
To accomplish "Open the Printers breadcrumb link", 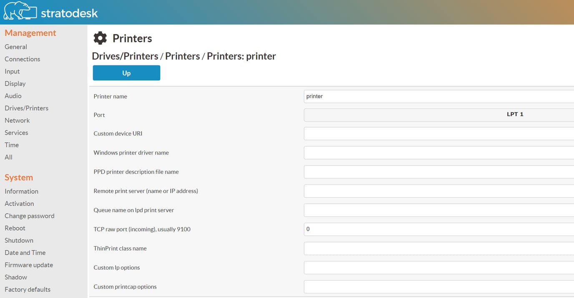I will click(x=183, y=56).
